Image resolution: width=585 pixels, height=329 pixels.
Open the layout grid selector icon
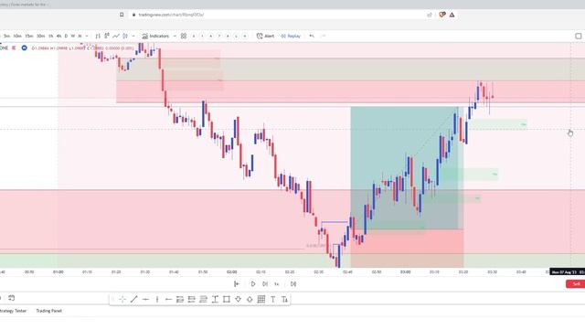click(x=184, y=37)
